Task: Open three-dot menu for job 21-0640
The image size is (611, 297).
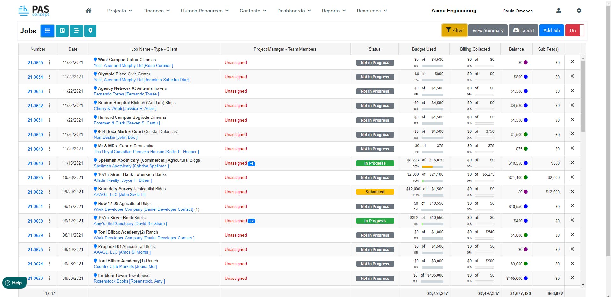Action: 49,163
